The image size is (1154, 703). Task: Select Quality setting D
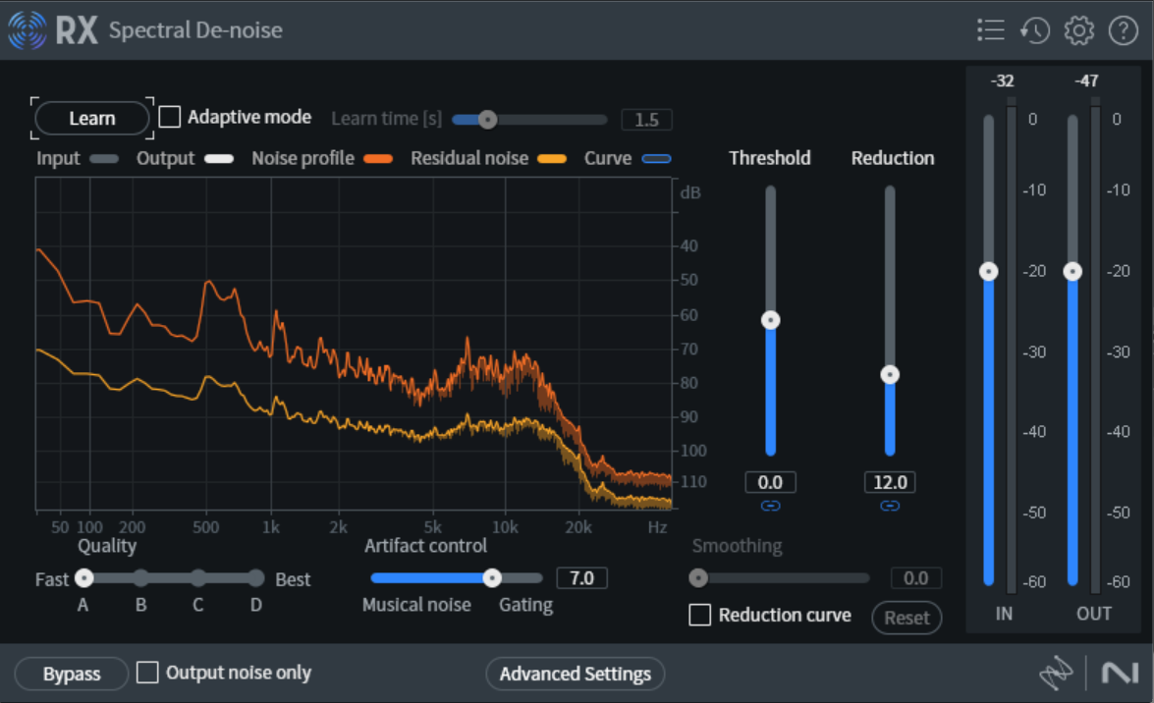256,578
